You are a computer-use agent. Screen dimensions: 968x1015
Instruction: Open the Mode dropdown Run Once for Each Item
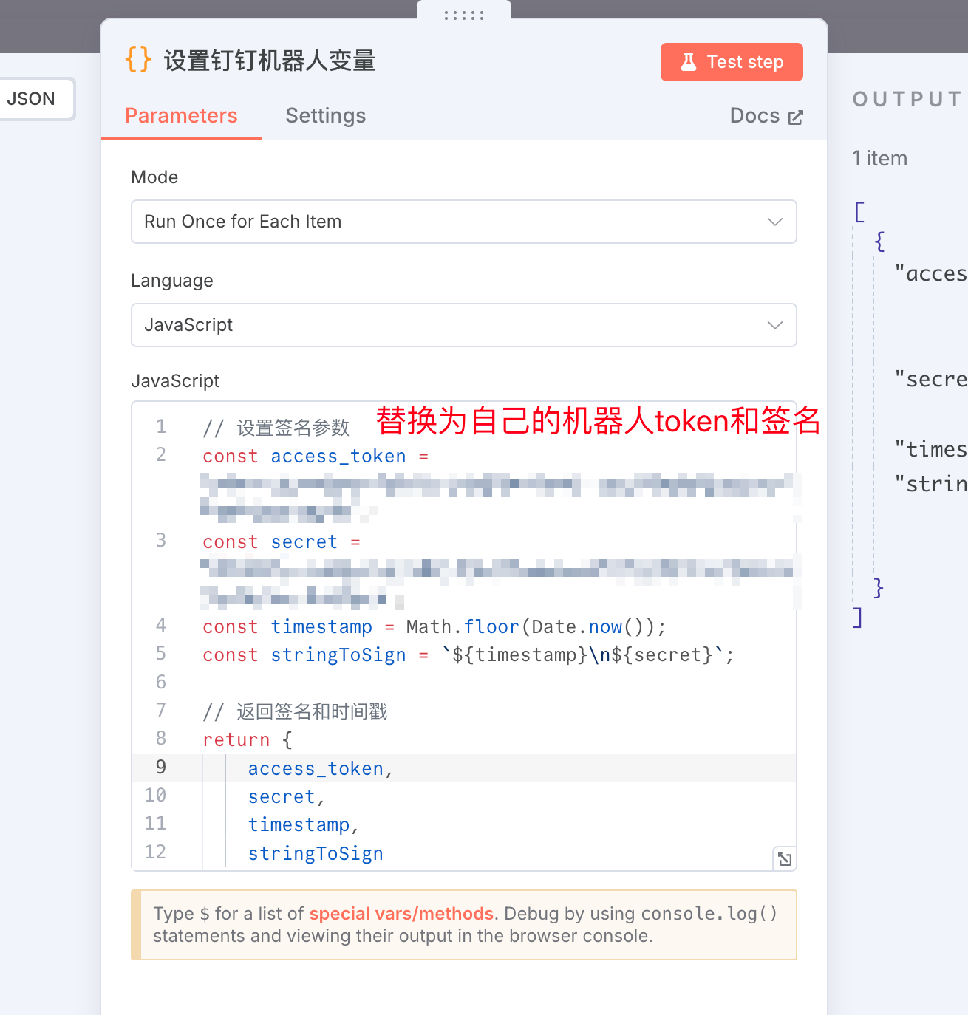pos(464,222)
